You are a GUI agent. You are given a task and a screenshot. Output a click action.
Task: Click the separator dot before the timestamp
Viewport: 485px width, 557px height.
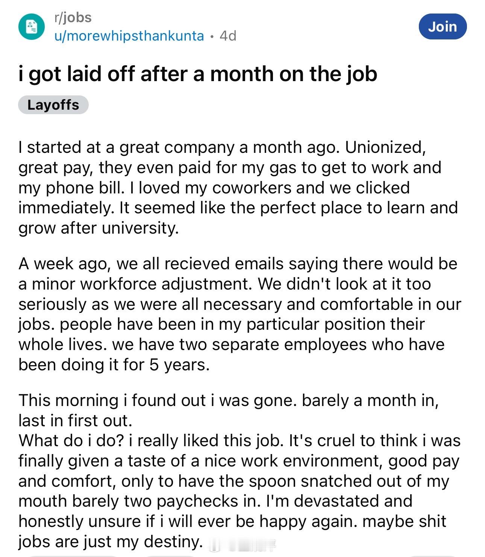212,36
